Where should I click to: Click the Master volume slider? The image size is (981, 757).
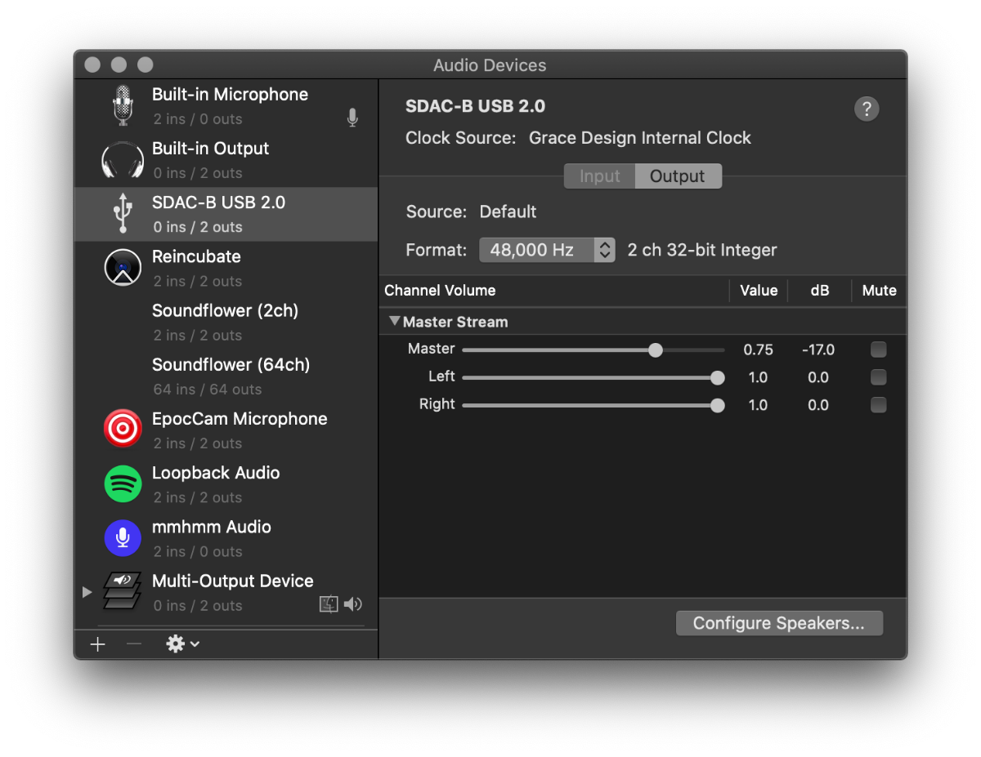(x=594, y=350)
